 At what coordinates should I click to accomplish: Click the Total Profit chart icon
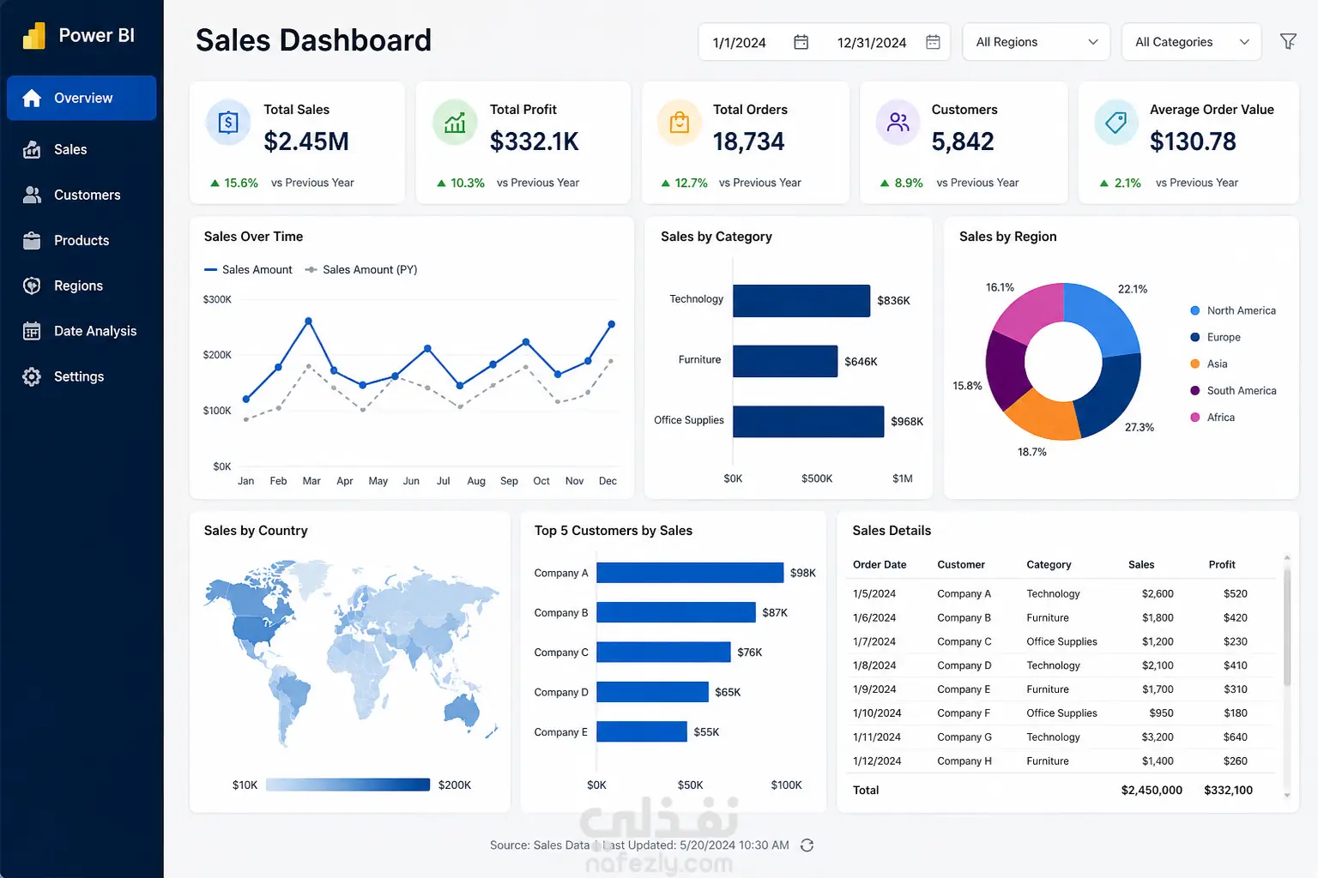click(455, 123)
